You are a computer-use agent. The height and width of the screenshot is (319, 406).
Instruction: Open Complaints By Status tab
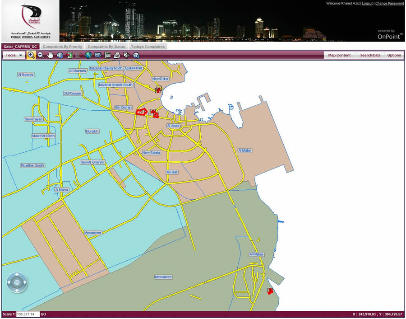pos(106,47)
